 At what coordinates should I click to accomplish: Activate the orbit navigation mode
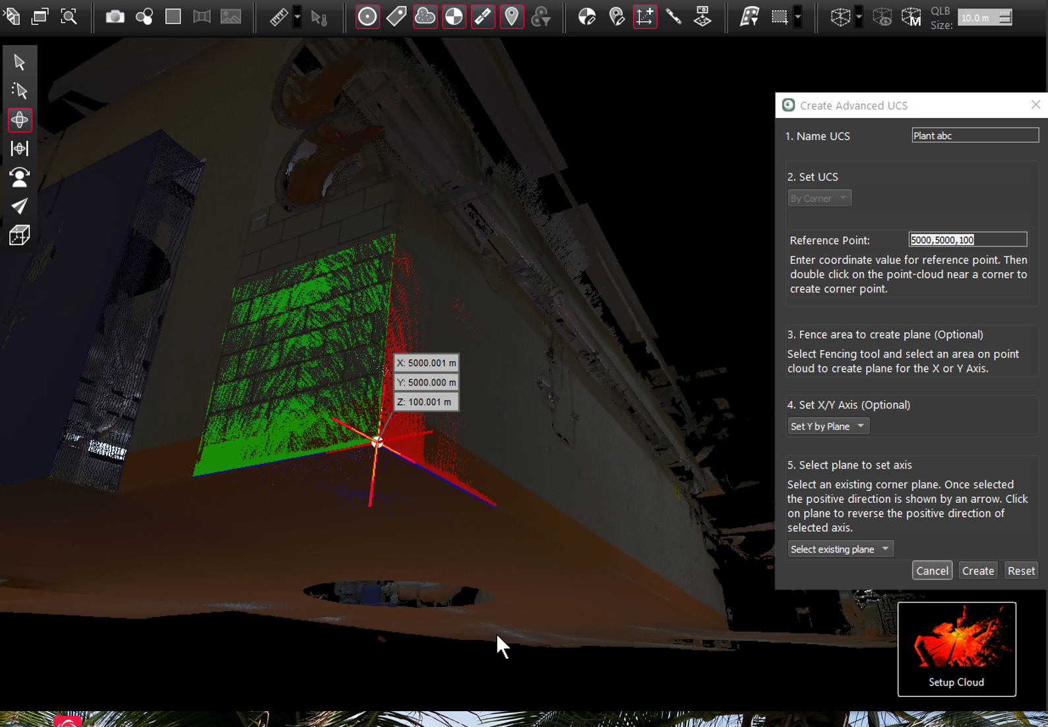pyautogui.click(x=20, y=120)
